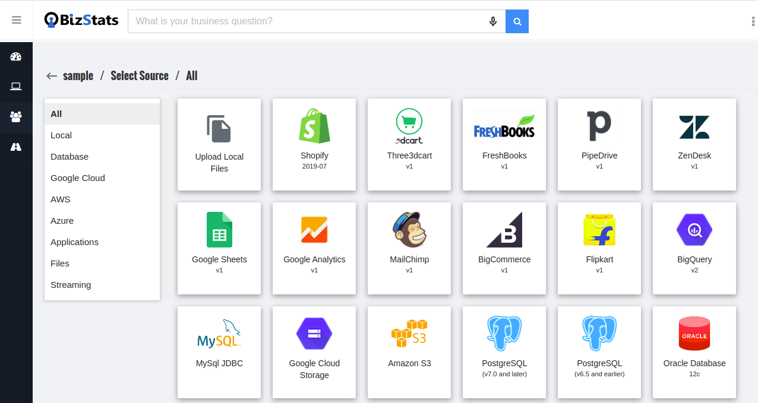758x403 pixels.
Task: Select the Database category
Action: click(x=102, y=157)
